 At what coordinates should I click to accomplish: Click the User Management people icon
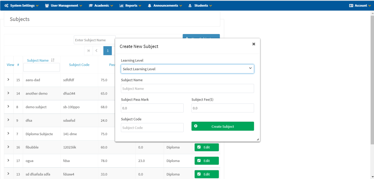[47, 5]
